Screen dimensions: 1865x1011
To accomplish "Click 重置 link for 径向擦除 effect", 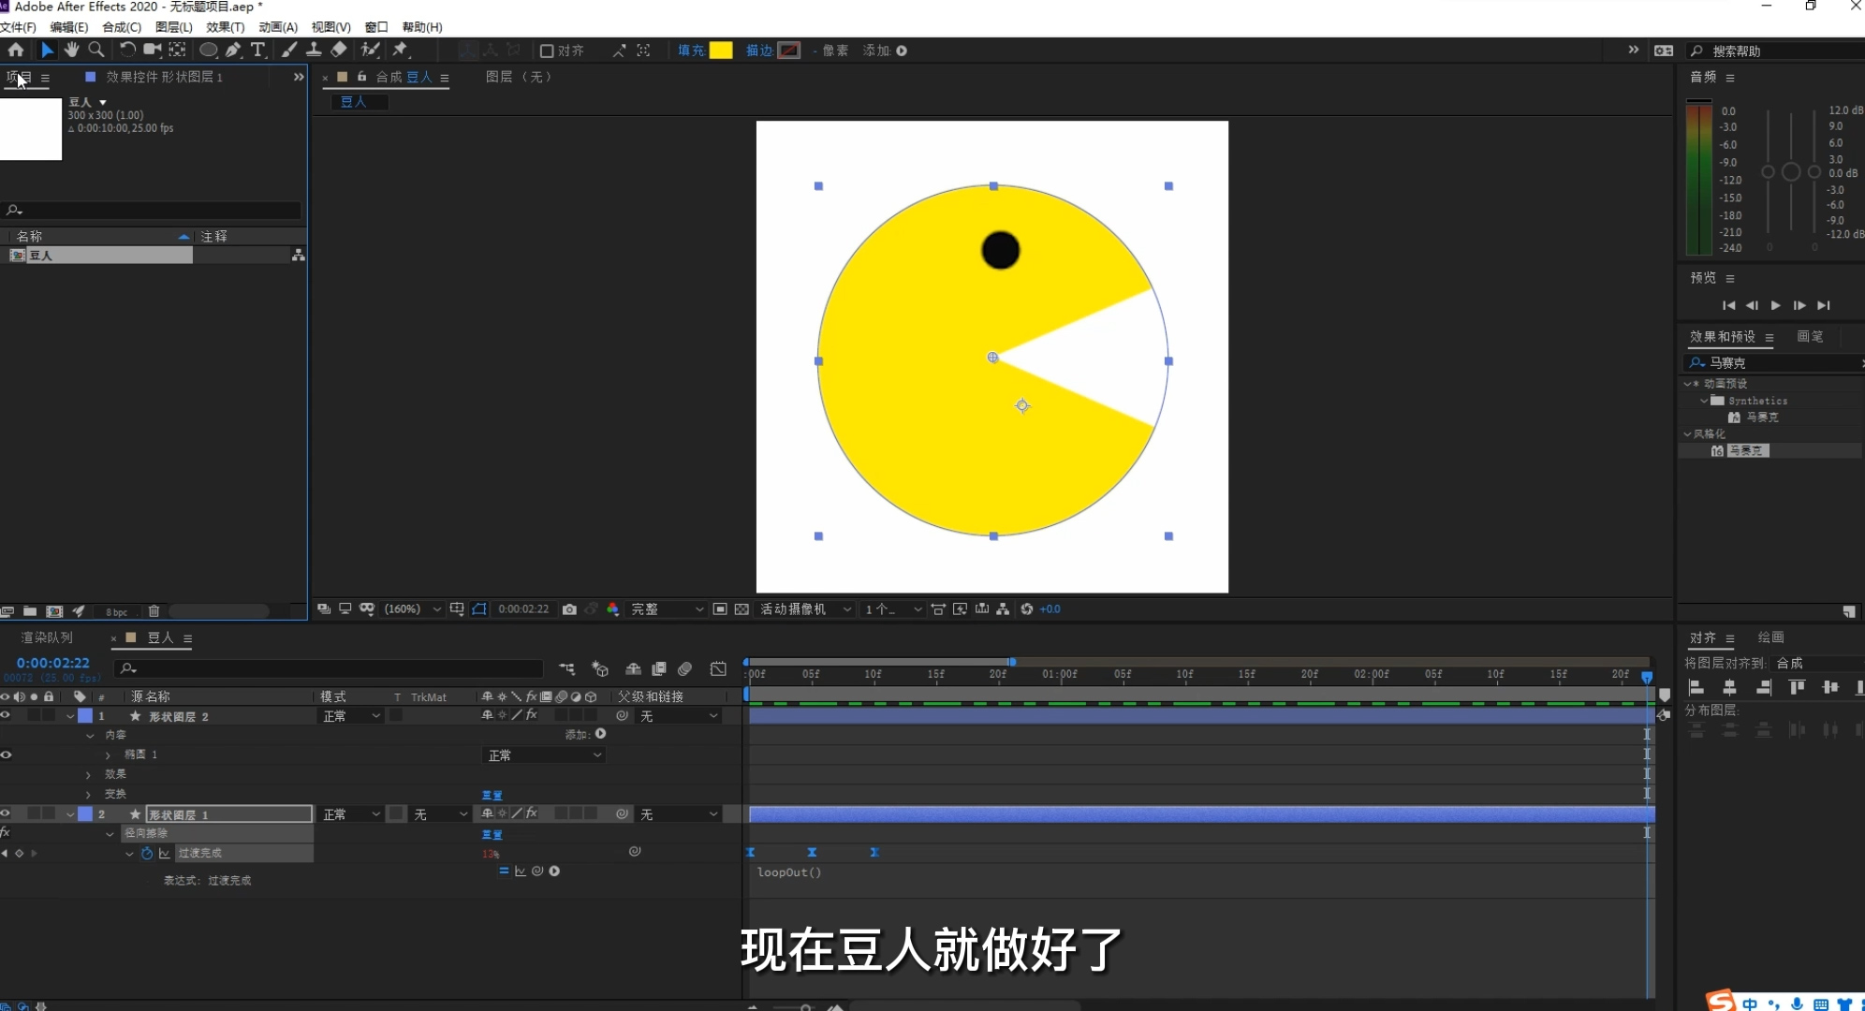I will pyautogui.click(x=492, y=834).
